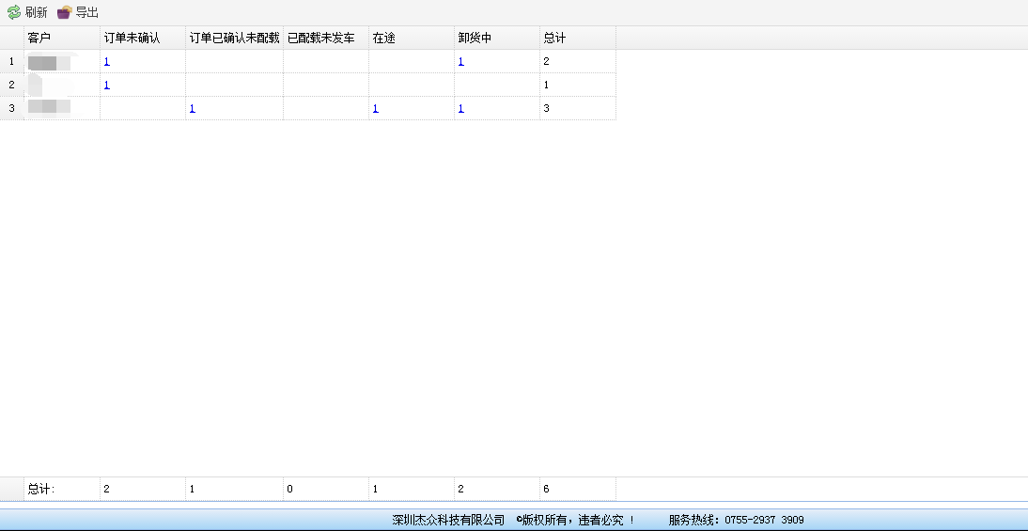
Task: Select row number 1 in the grid
Action: tap(11, 61)
